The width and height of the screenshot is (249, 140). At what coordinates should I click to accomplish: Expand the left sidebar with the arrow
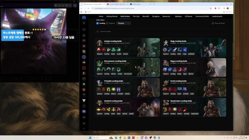point(84,23)
